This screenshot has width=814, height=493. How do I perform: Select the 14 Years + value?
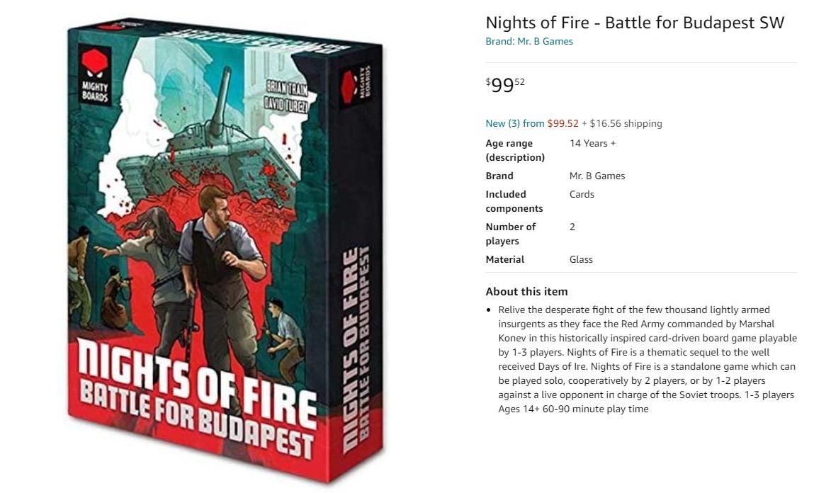[592, 143]
